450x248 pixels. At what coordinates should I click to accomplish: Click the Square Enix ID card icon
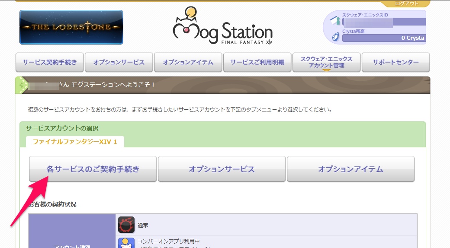[x=335, y=21]
